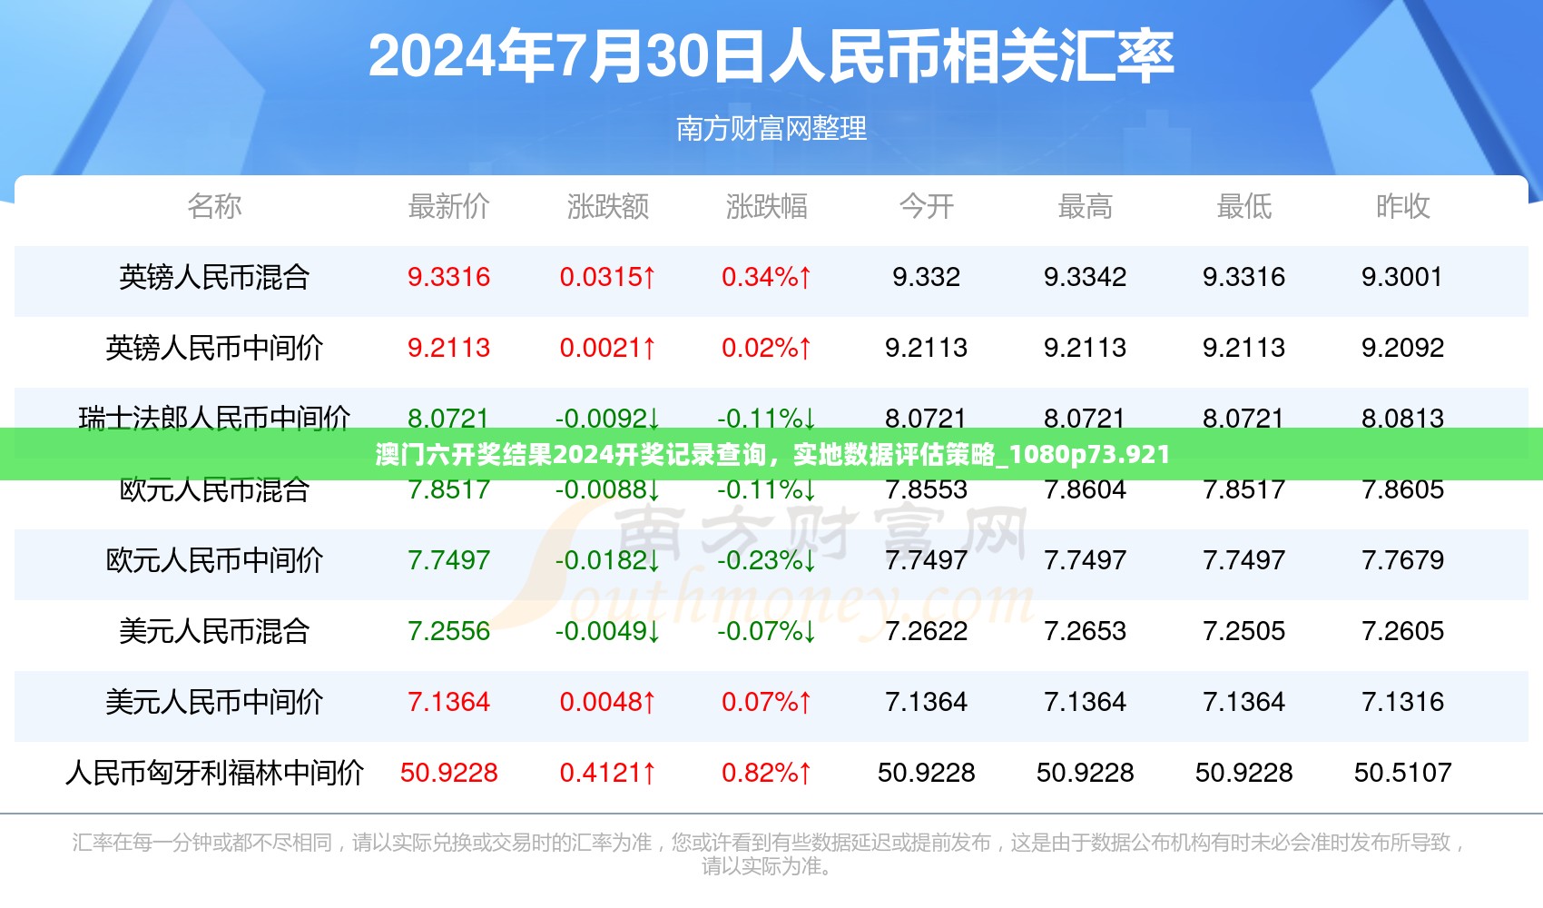
Task: Click the 涨跌额 column header
Action: coord(608,206)
